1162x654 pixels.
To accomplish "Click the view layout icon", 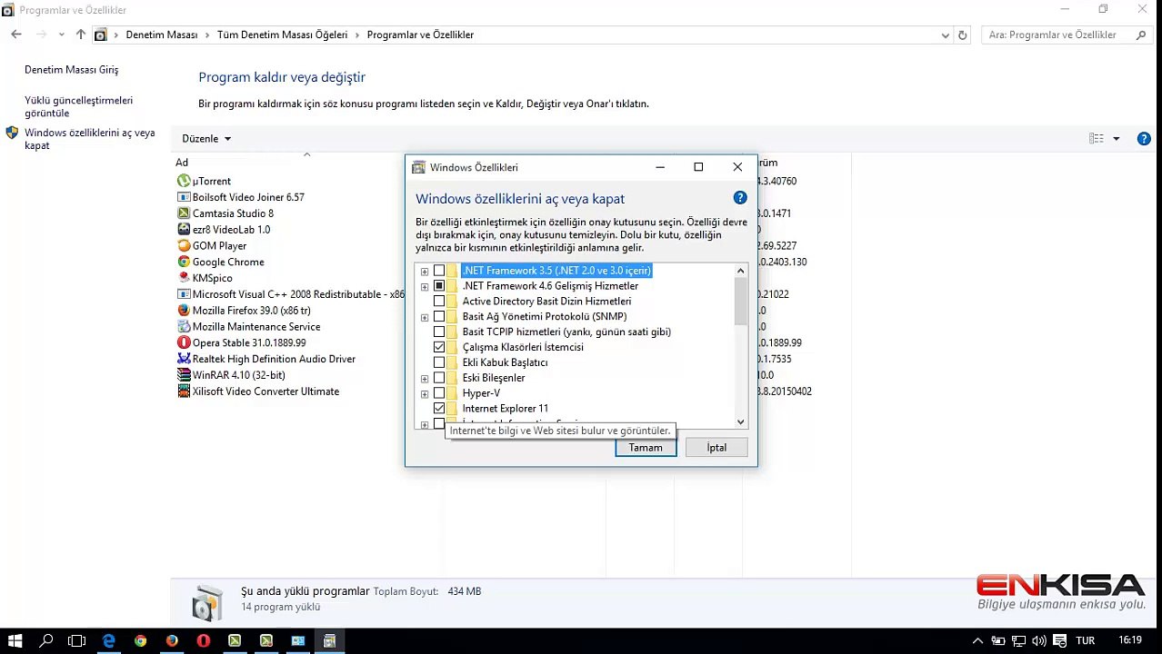I will (x=1097, y=139).
